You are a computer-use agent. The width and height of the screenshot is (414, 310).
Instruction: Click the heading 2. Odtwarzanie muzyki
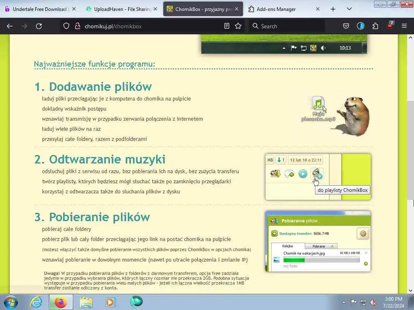[100, 159]
